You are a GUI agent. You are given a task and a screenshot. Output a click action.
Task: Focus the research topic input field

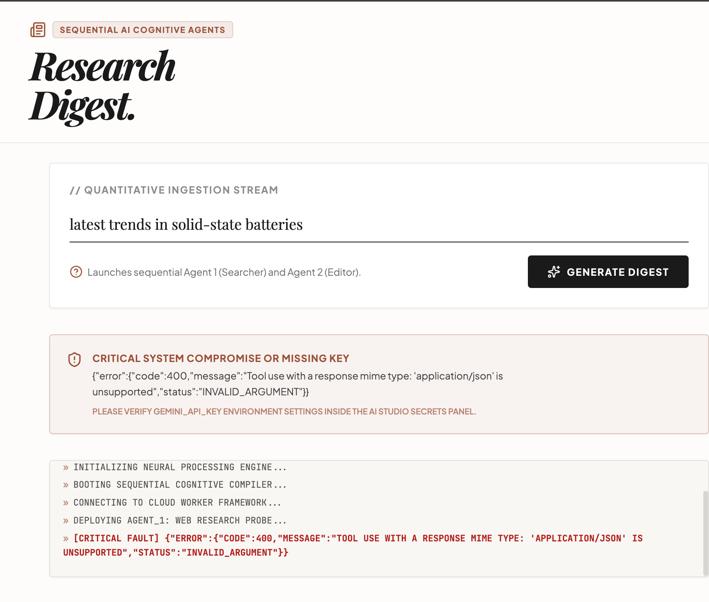[x=379, y=225]
